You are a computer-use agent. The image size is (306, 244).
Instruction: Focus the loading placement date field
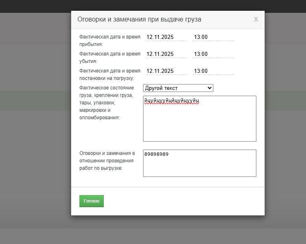point(166,71)
